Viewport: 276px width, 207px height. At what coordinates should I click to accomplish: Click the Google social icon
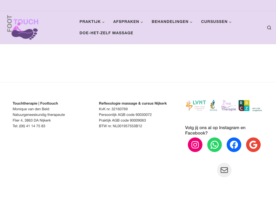253,145
